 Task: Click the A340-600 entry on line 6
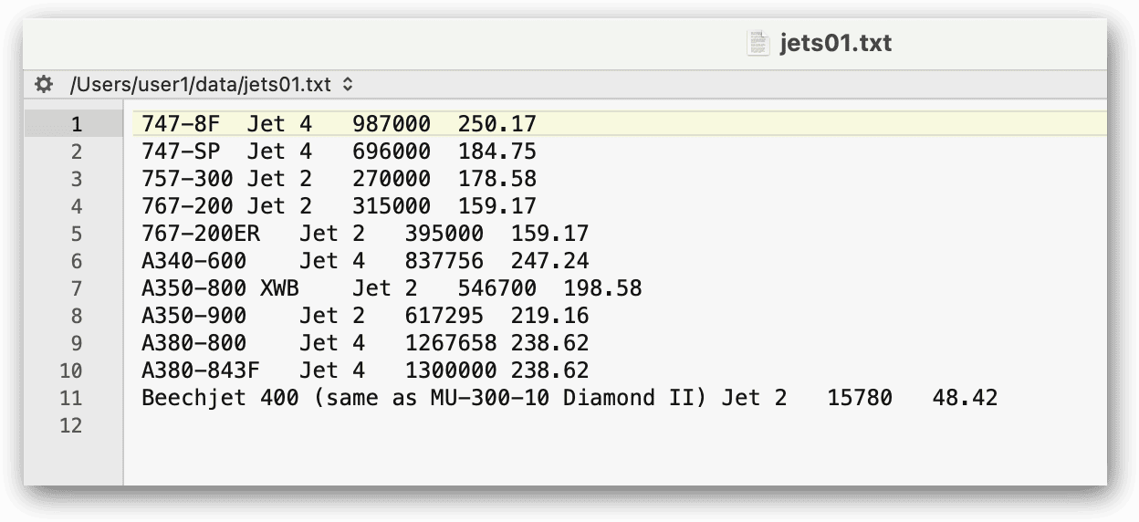coord(193,261)
